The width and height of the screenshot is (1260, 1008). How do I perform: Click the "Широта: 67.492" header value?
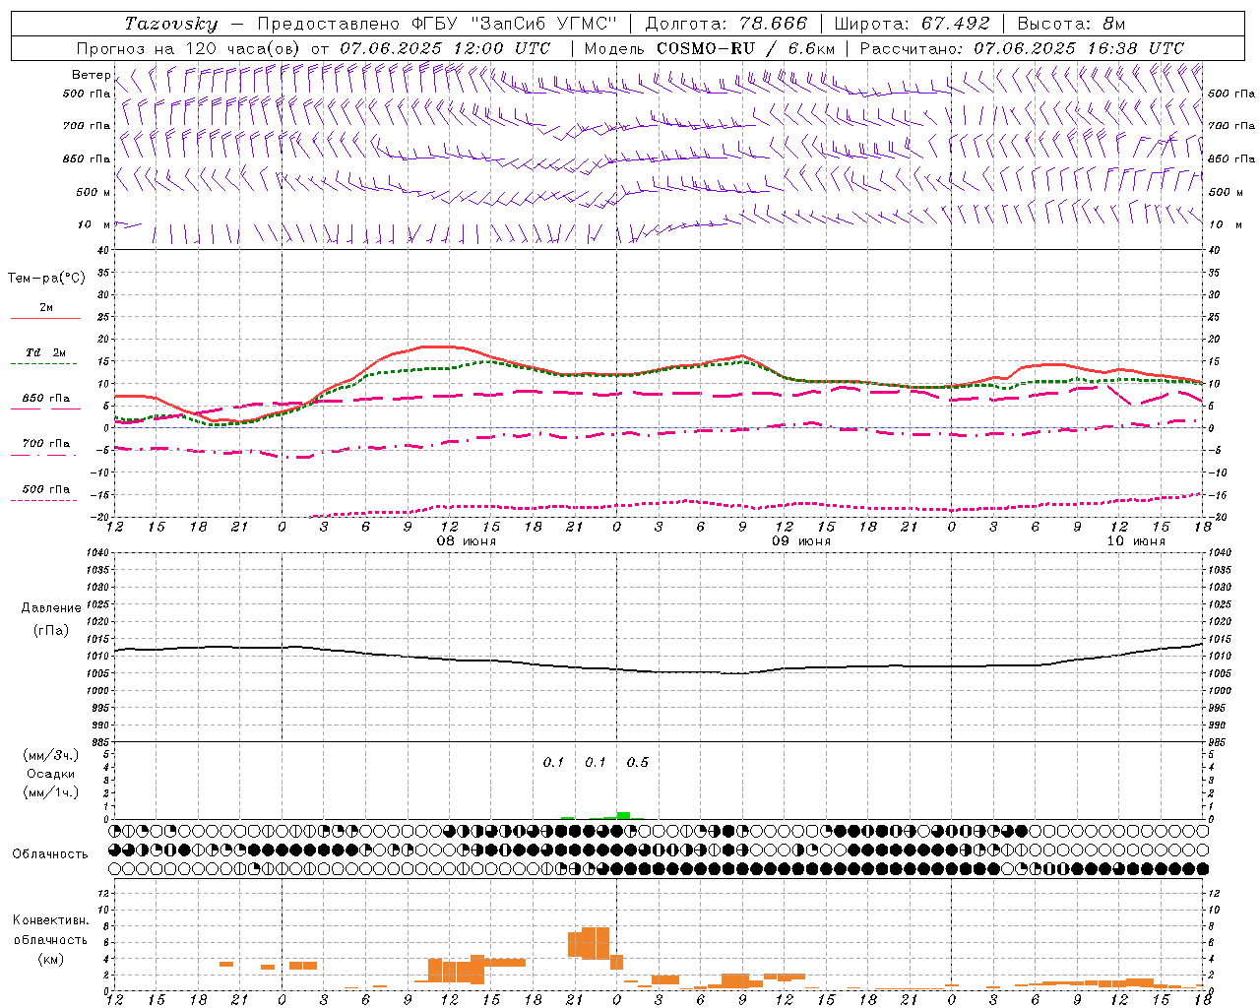[x=912, y=24]
